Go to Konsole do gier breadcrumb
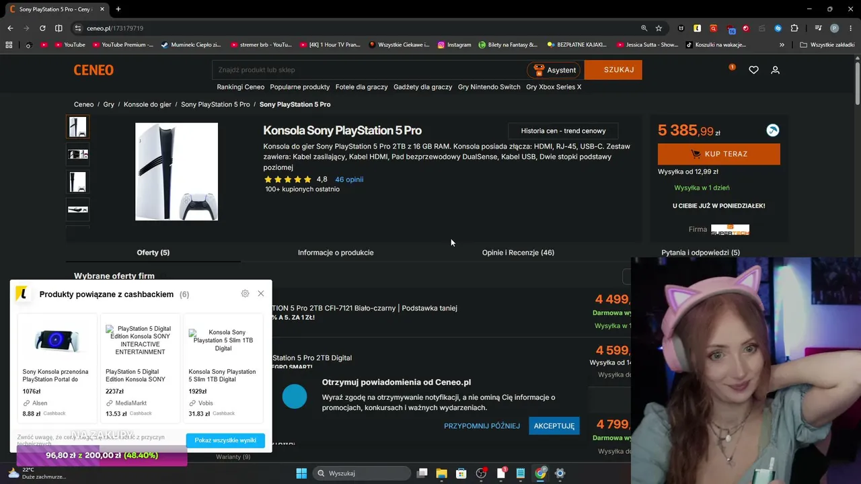Viewport: 861px width, 484px height. pyautogui.click(x=147, y=104)
